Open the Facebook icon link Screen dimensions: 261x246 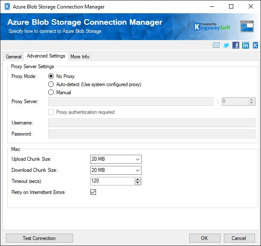click(x=236, y=45)
